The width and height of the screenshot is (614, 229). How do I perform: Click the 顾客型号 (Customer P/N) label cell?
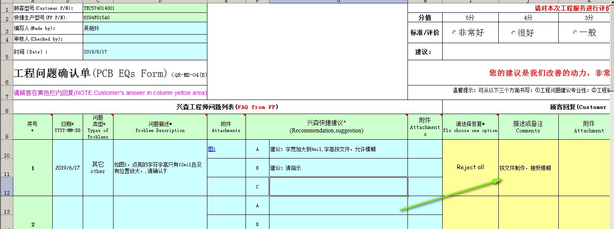(x=48, y=8)
